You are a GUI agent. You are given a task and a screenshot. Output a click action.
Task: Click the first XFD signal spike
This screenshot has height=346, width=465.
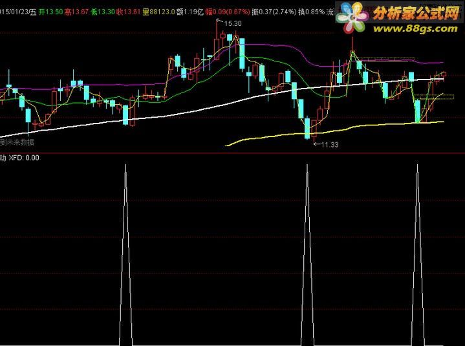125,255
